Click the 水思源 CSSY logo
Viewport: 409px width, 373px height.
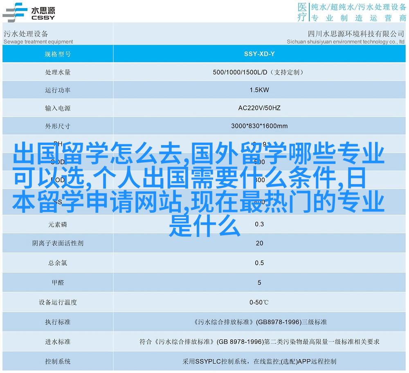(x=29, y=12)
